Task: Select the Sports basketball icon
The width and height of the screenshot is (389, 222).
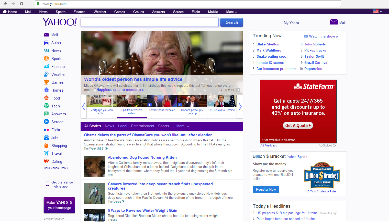Action: (x=46, y=58)
